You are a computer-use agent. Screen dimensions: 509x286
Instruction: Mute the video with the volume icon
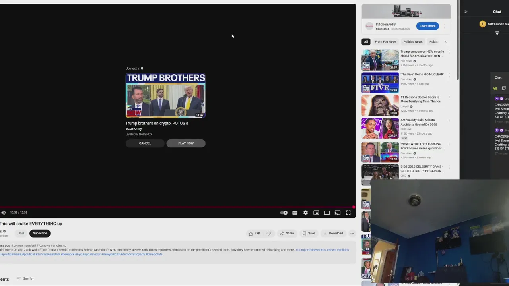[4, 213]
